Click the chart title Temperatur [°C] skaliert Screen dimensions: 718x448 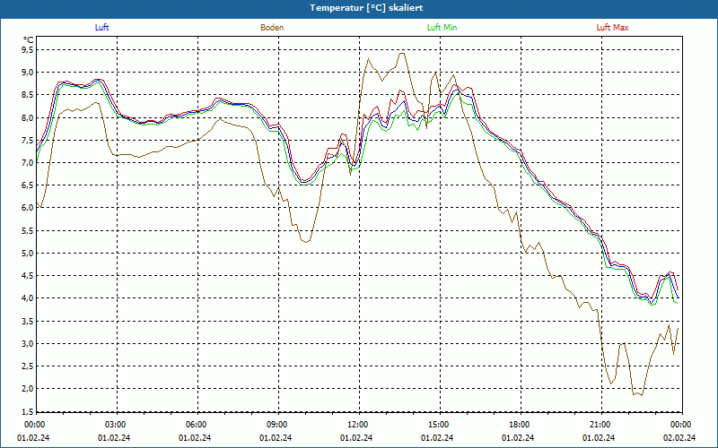(x=366, y=8)
